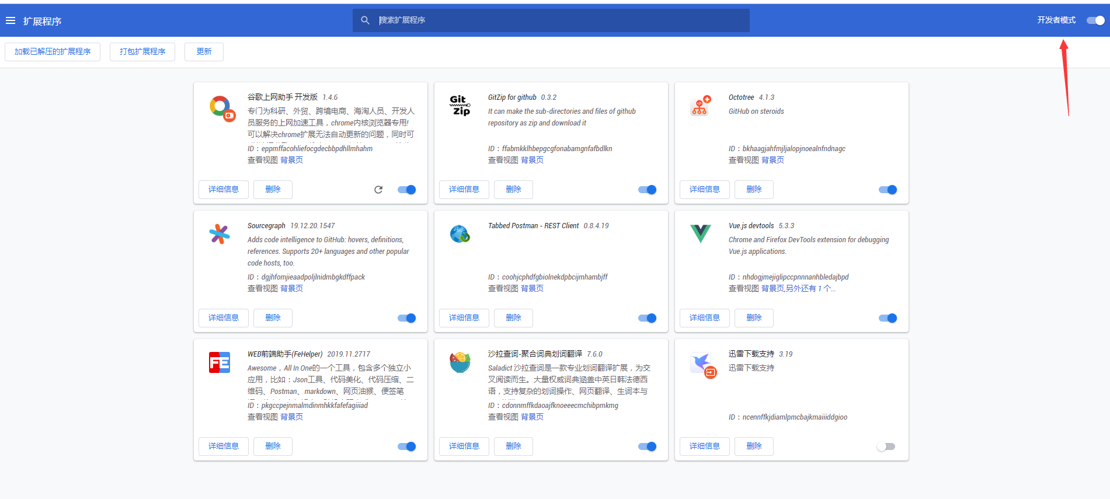Click the 打包扩展程序 button
Image resolution: width=1110 pixels, height=499 pixels.
(142, 52)
